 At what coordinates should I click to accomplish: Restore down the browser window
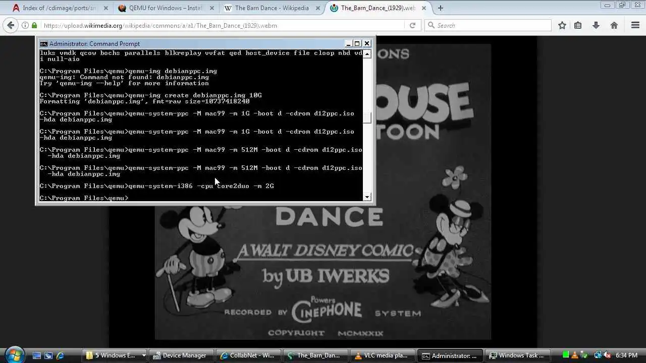click(622, 5)
